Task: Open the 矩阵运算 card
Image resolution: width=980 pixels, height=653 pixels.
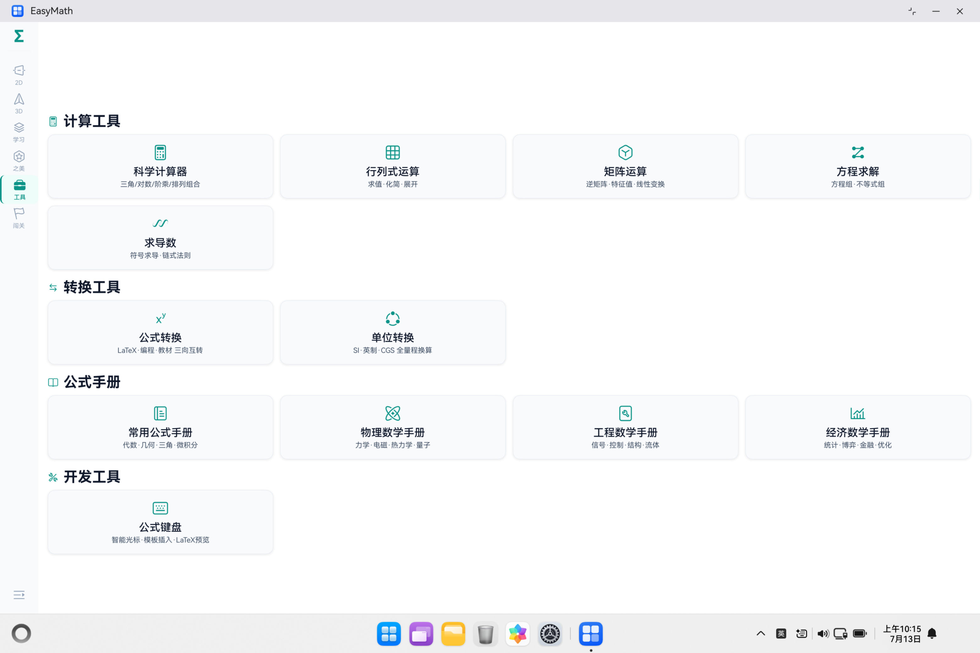Action: click(625, 166)
